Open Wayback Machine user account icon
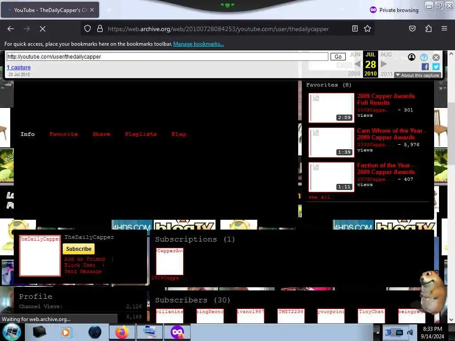Image resolution: width=455 pixels, height=341 pixels. pos(411,57)
